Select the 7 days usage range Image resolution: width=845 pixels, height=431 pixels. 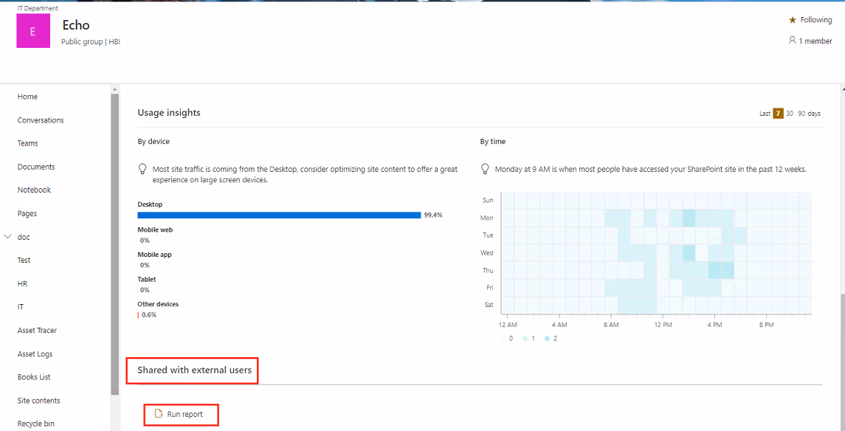pyautogui.click(x=778, y=114)
